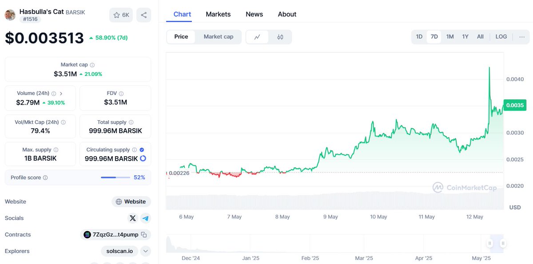
Task: Click the $0.003513 price value
Action: tap(44, 38)
